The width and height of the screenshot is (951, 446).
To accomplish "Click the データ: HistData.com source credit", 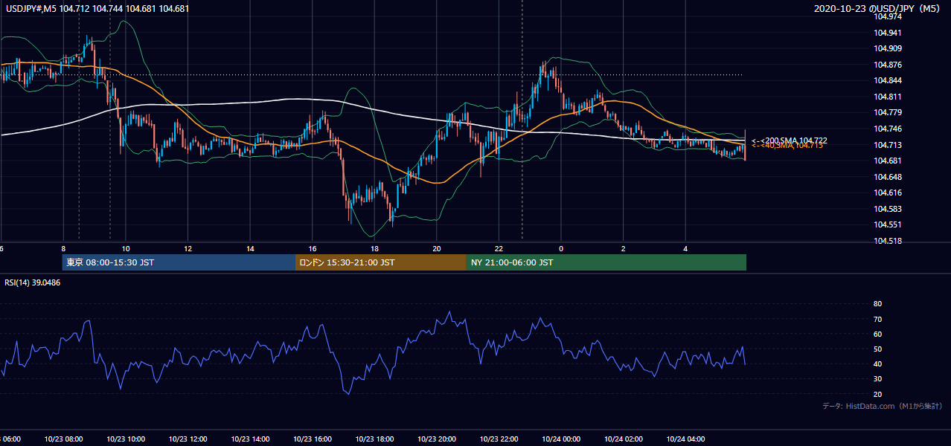I will pyautogui.click(x=883, y=406).
